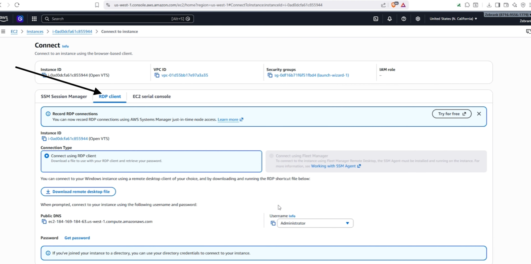Select the RDP client tab
This screenshot has height=264, width=531.
click(110, 96)
